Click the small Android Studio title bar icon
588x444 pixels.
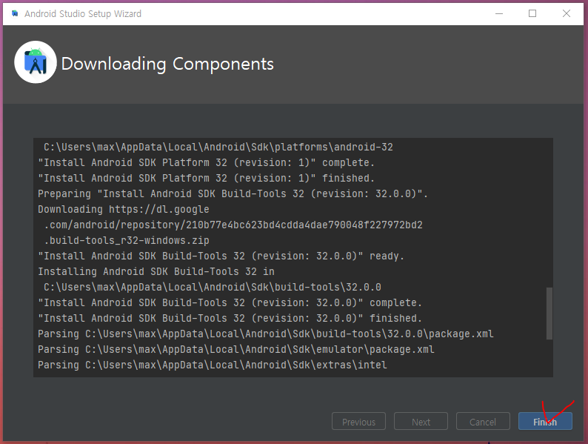15,13
